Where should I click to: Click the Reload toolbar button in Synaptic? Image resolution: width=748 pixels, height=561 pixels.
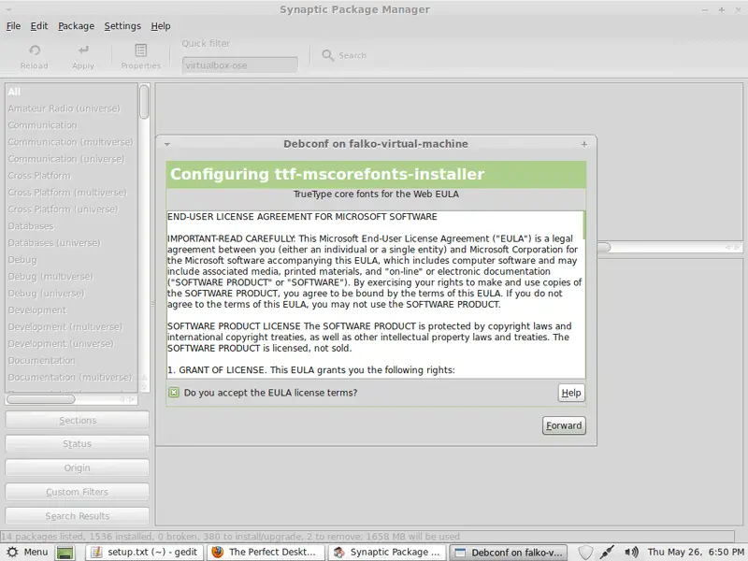point(35,56)
